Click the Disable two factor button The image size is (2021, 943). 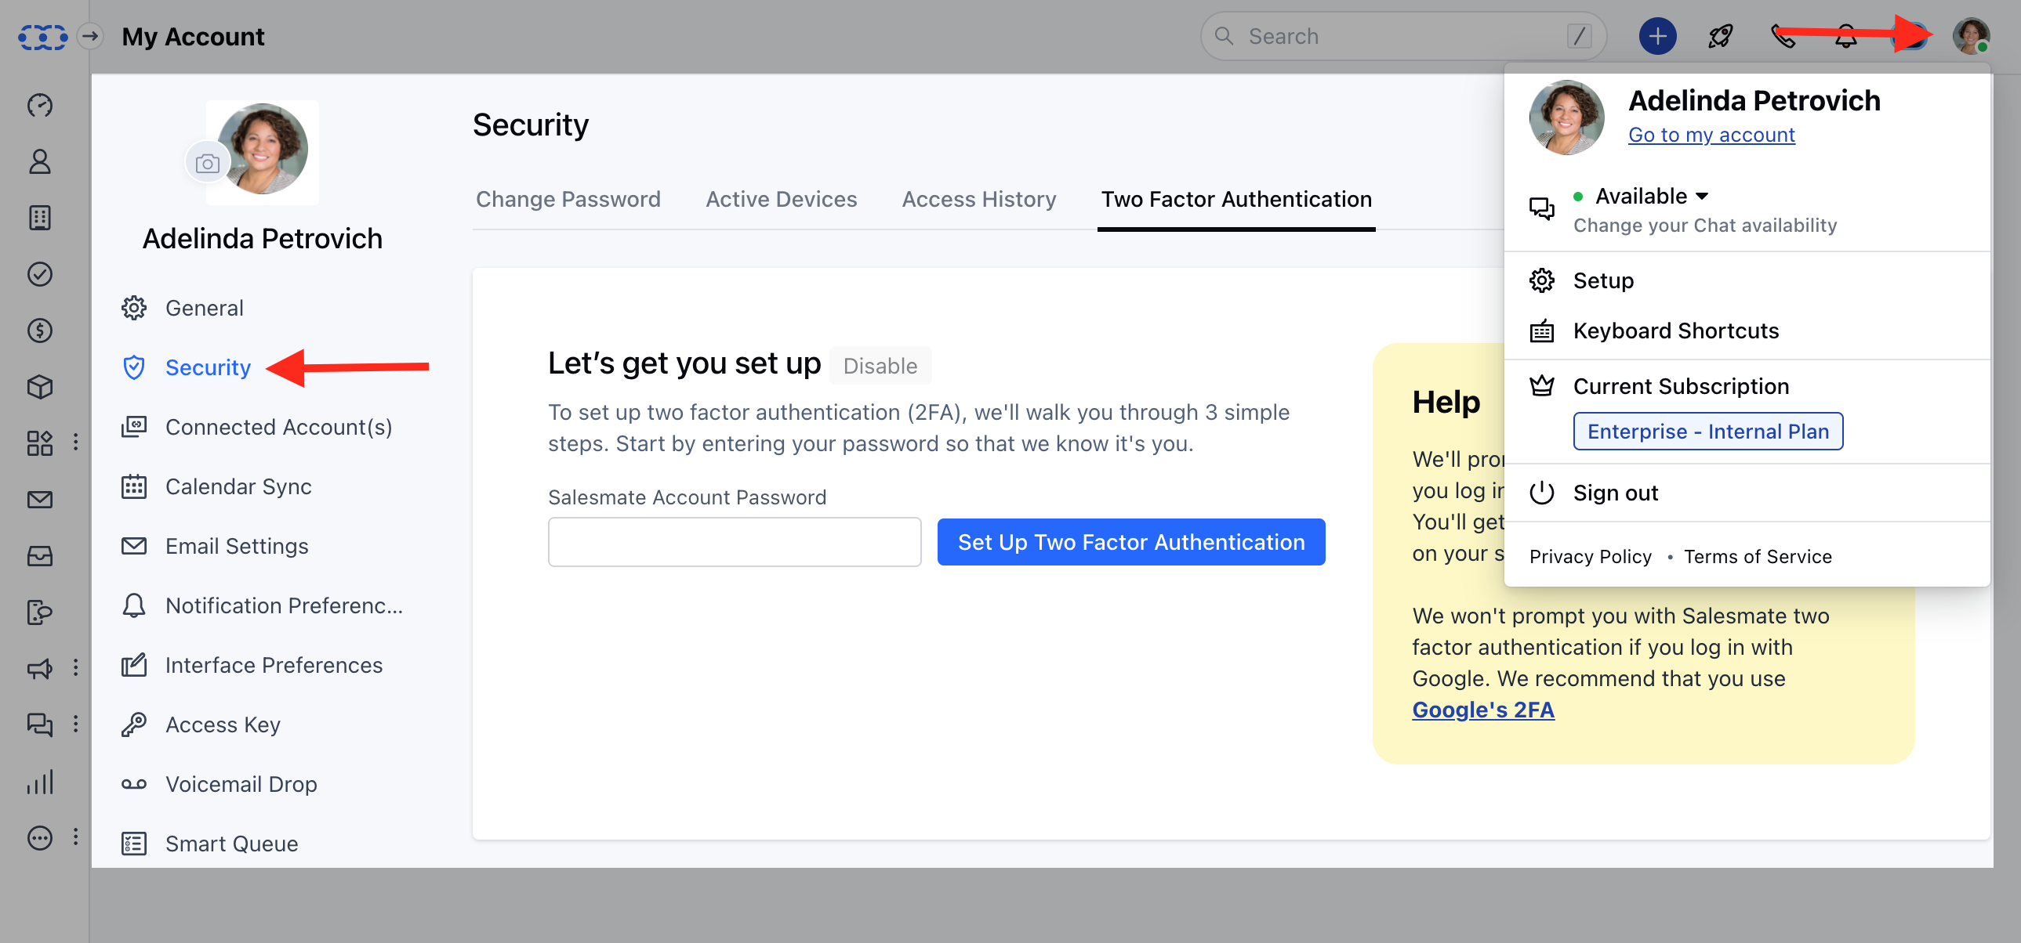point(880,365)
